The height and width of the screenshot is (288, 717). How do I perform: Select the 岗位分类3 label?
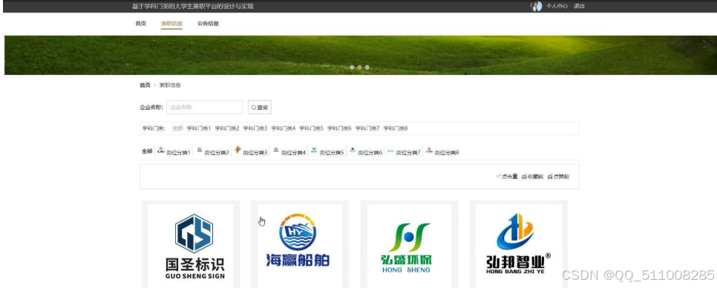tap(255, 153)
